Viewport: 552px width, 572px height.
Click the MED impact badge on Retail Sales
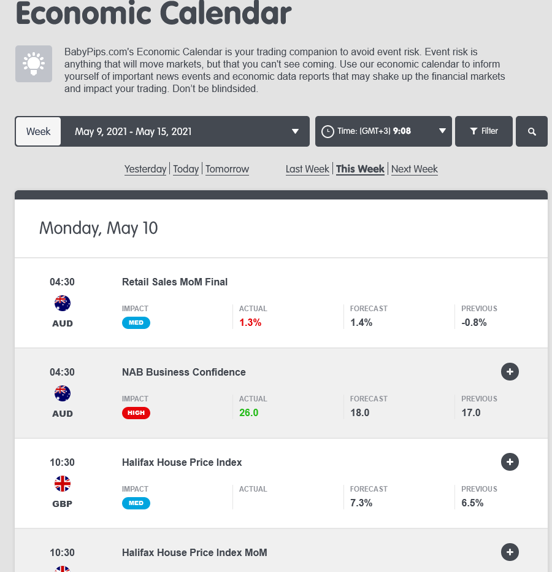click(136, 322)
